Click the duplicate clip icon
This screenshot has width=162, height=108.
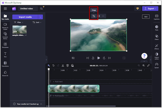pyautogui.click(x=72, y=66)
